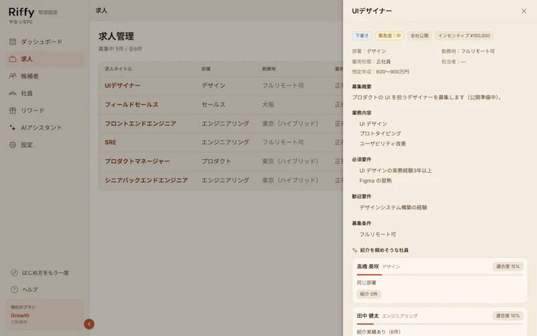Click デザインシステム構築の経験 line

click(x=393, y=208)
